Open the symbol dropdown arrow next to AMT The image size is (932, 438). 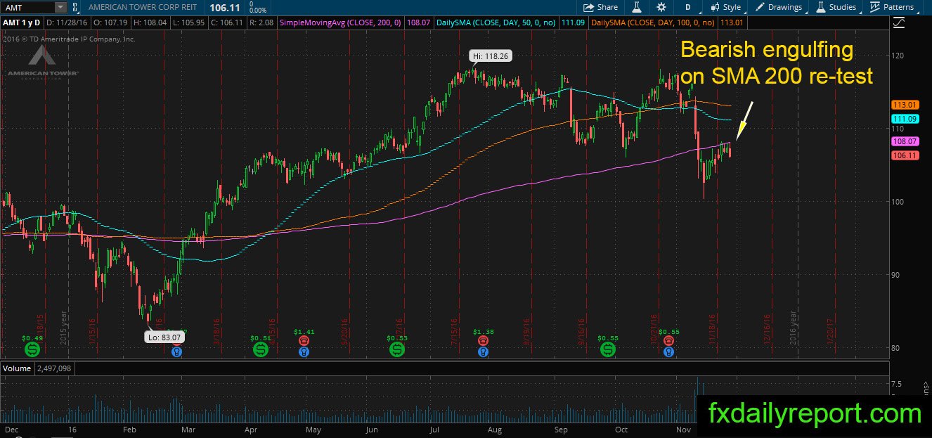pyautogui.click(x=60, y=7)
